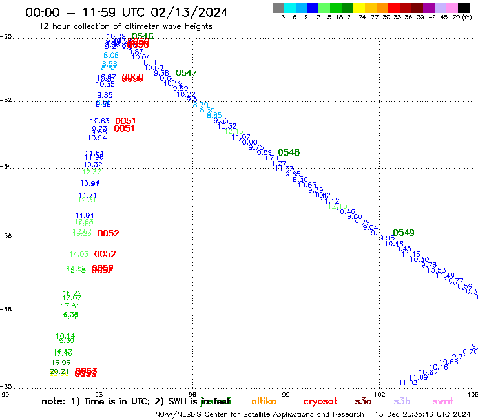Click the wave height value 10.04
Screen dimensions: 478x420
(x=141, y=57)
